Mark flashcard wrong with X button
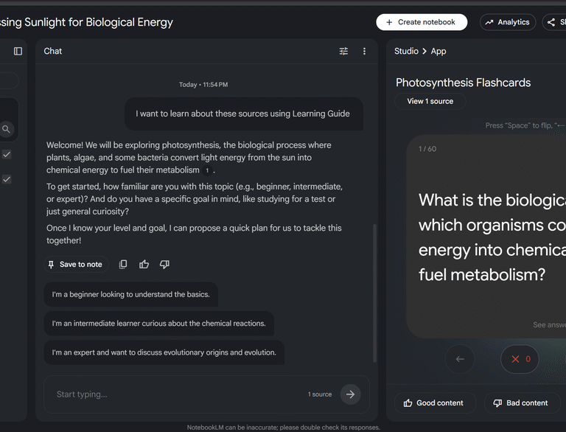This screenshot has height=432, width=566. [x=520, y=359]
